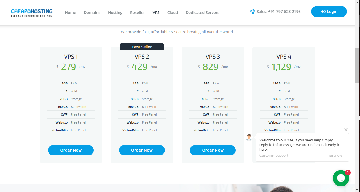Image resolution: width=360 pixels, height=192 pixels.
Task: Click the VPS 1 plan title
Action: (x=71, y=57)
